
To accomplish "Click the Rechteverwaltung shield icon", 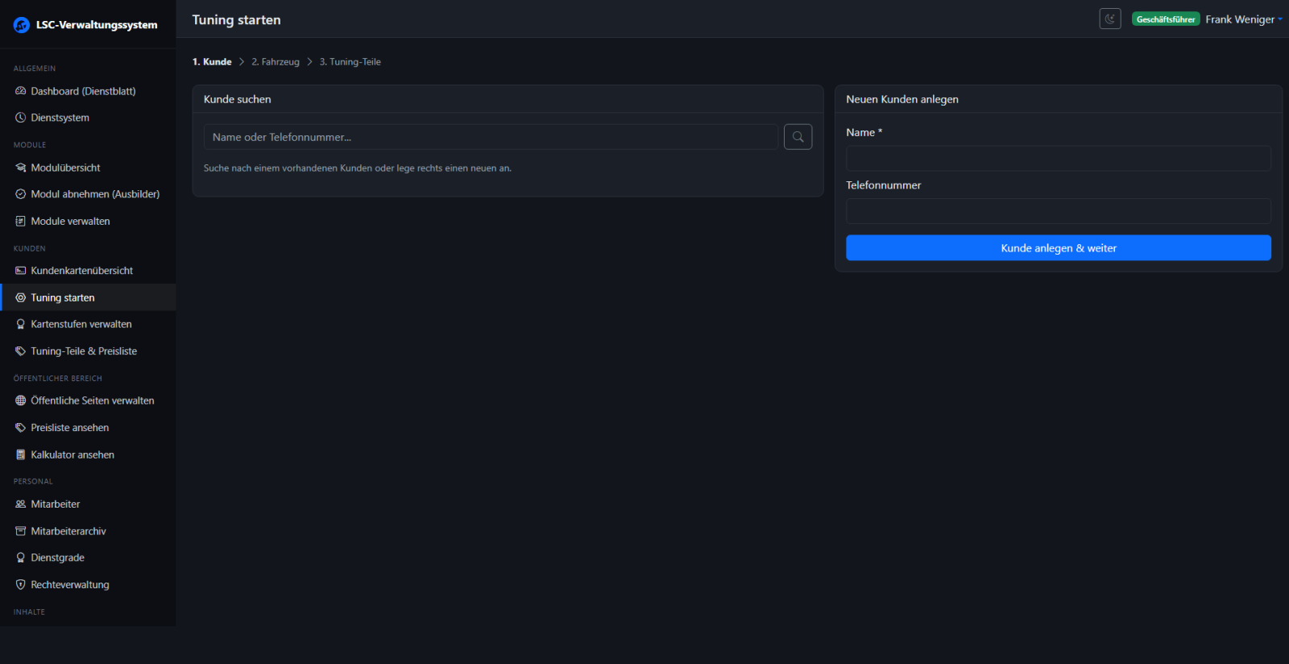I will [21, 585].
